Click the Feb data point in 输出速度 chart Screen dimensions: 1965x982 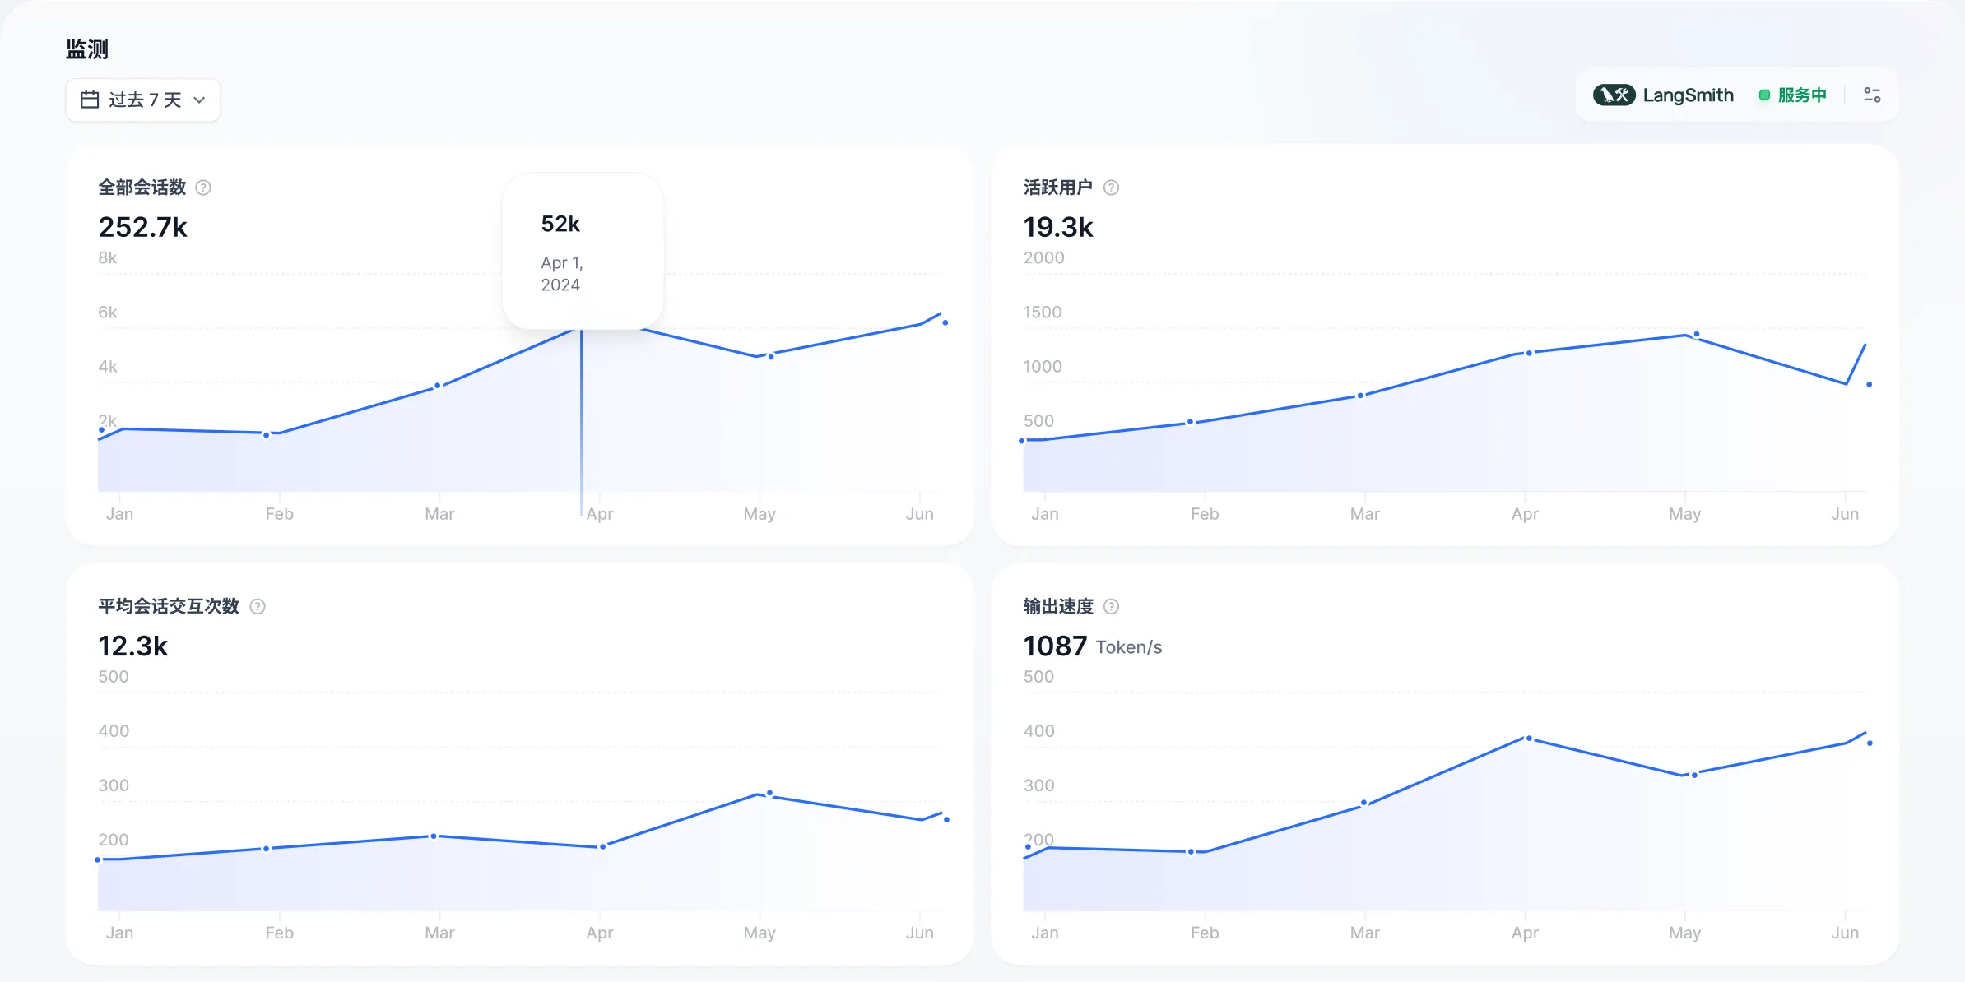pyautogui.click(x=1192, y=852)
